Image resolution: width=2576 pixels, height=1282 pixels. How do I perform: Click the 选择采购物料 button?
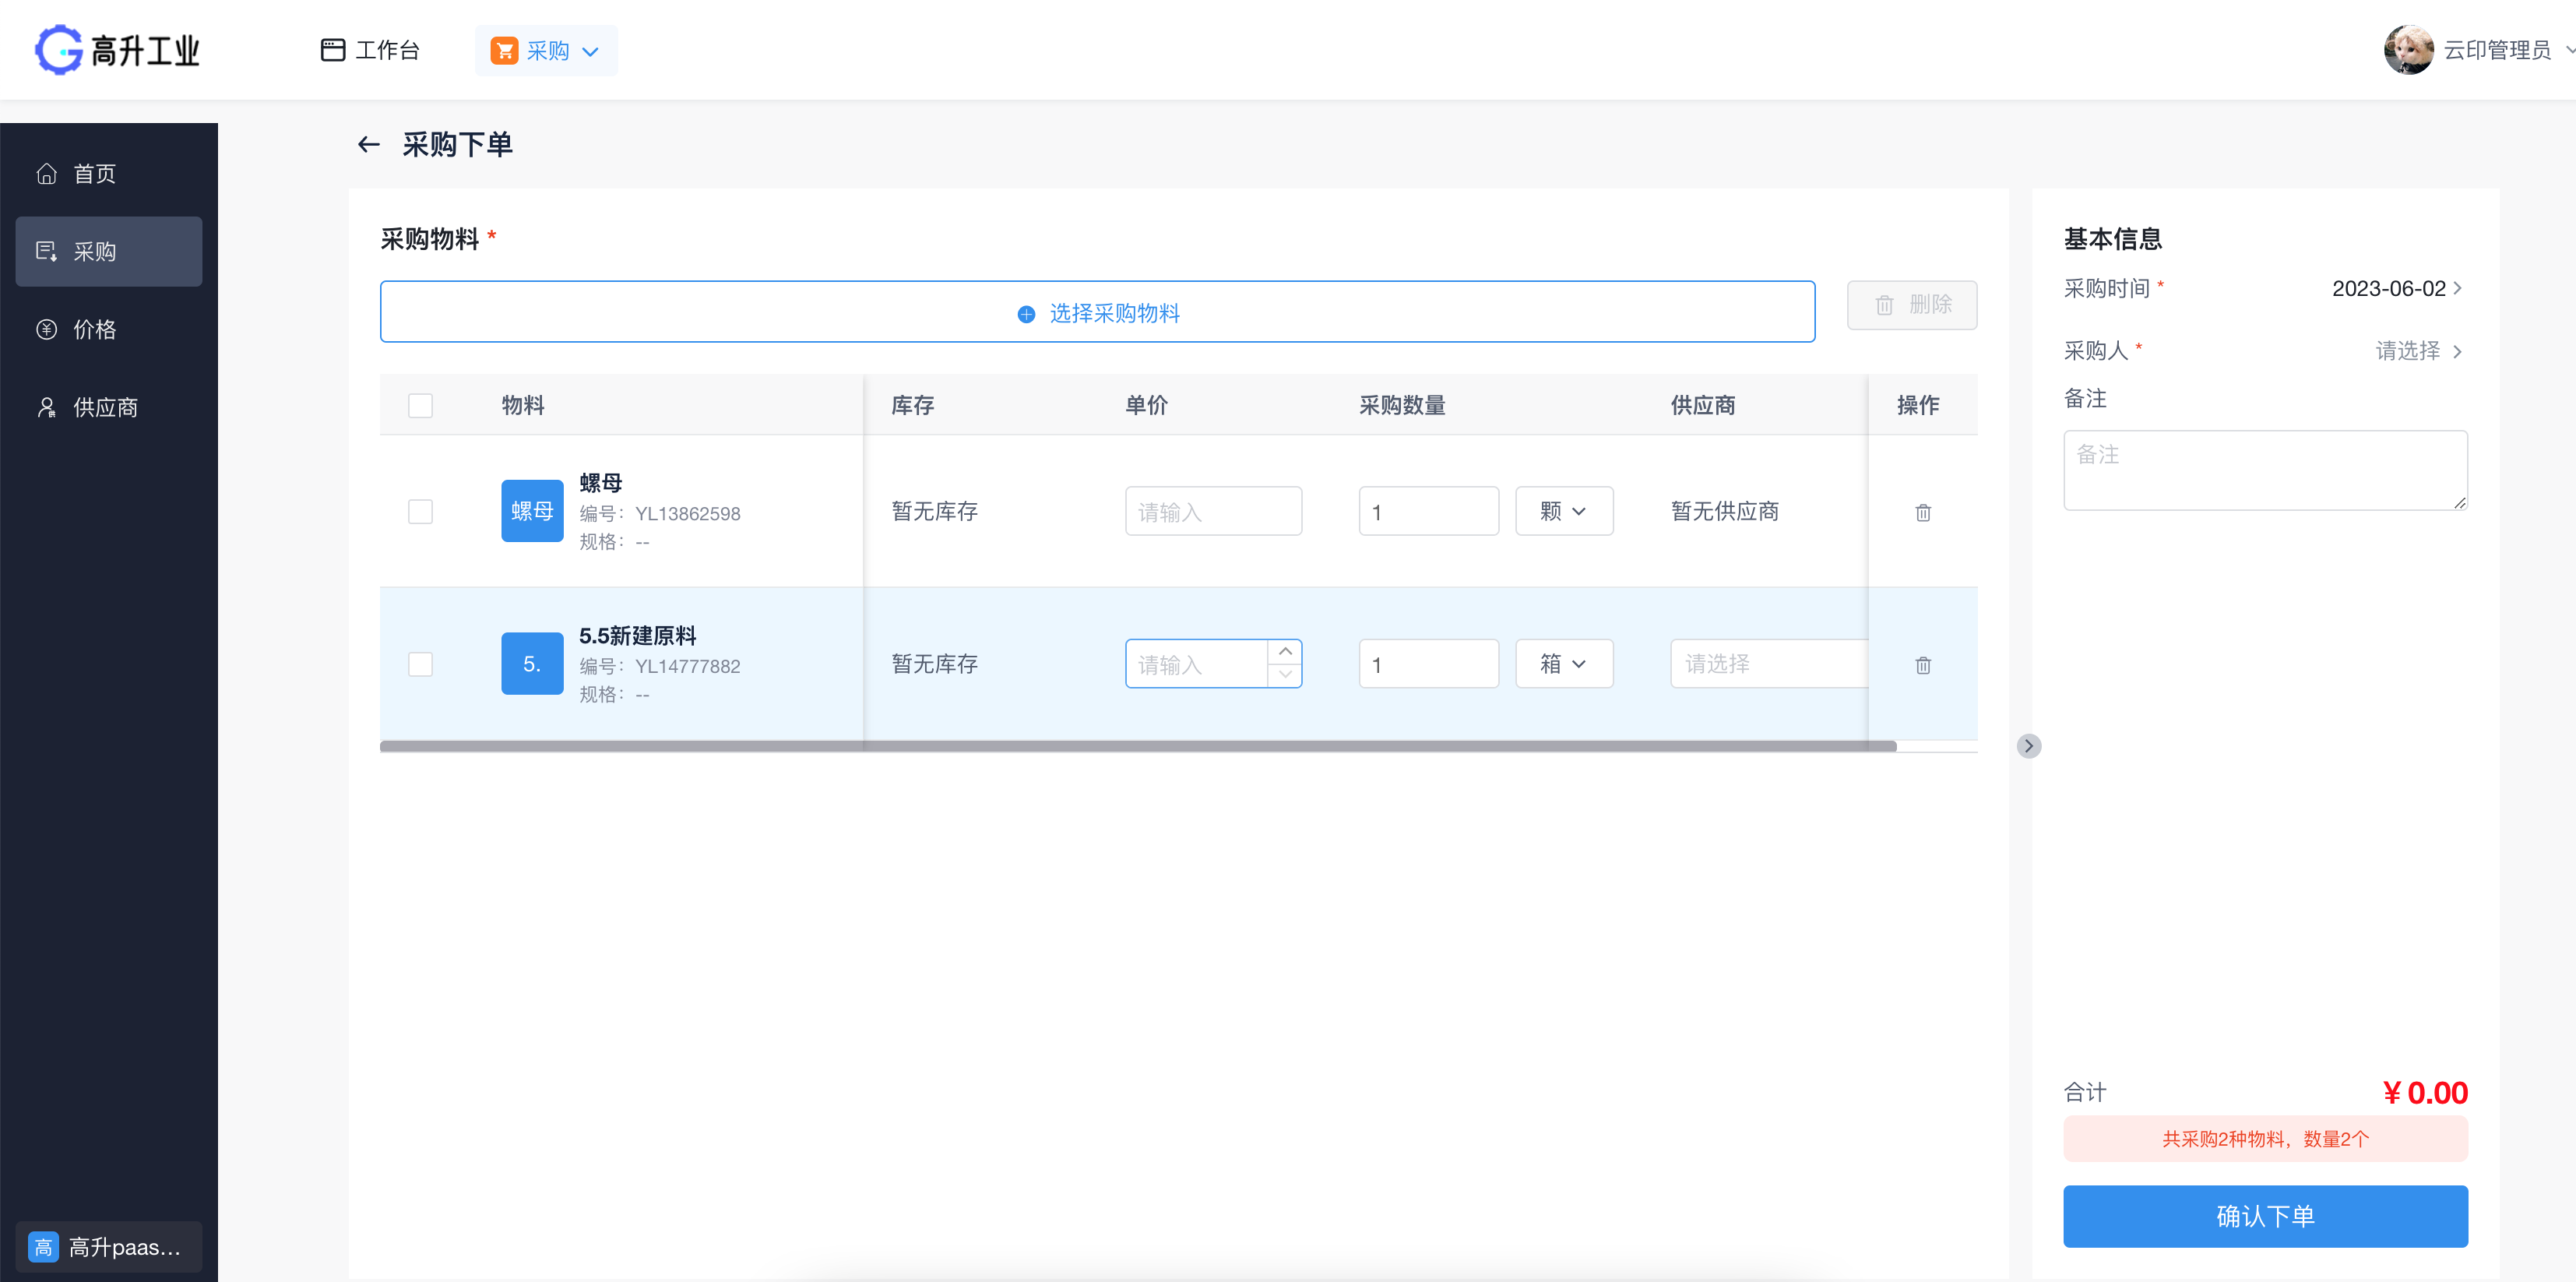click(1097, 312)
